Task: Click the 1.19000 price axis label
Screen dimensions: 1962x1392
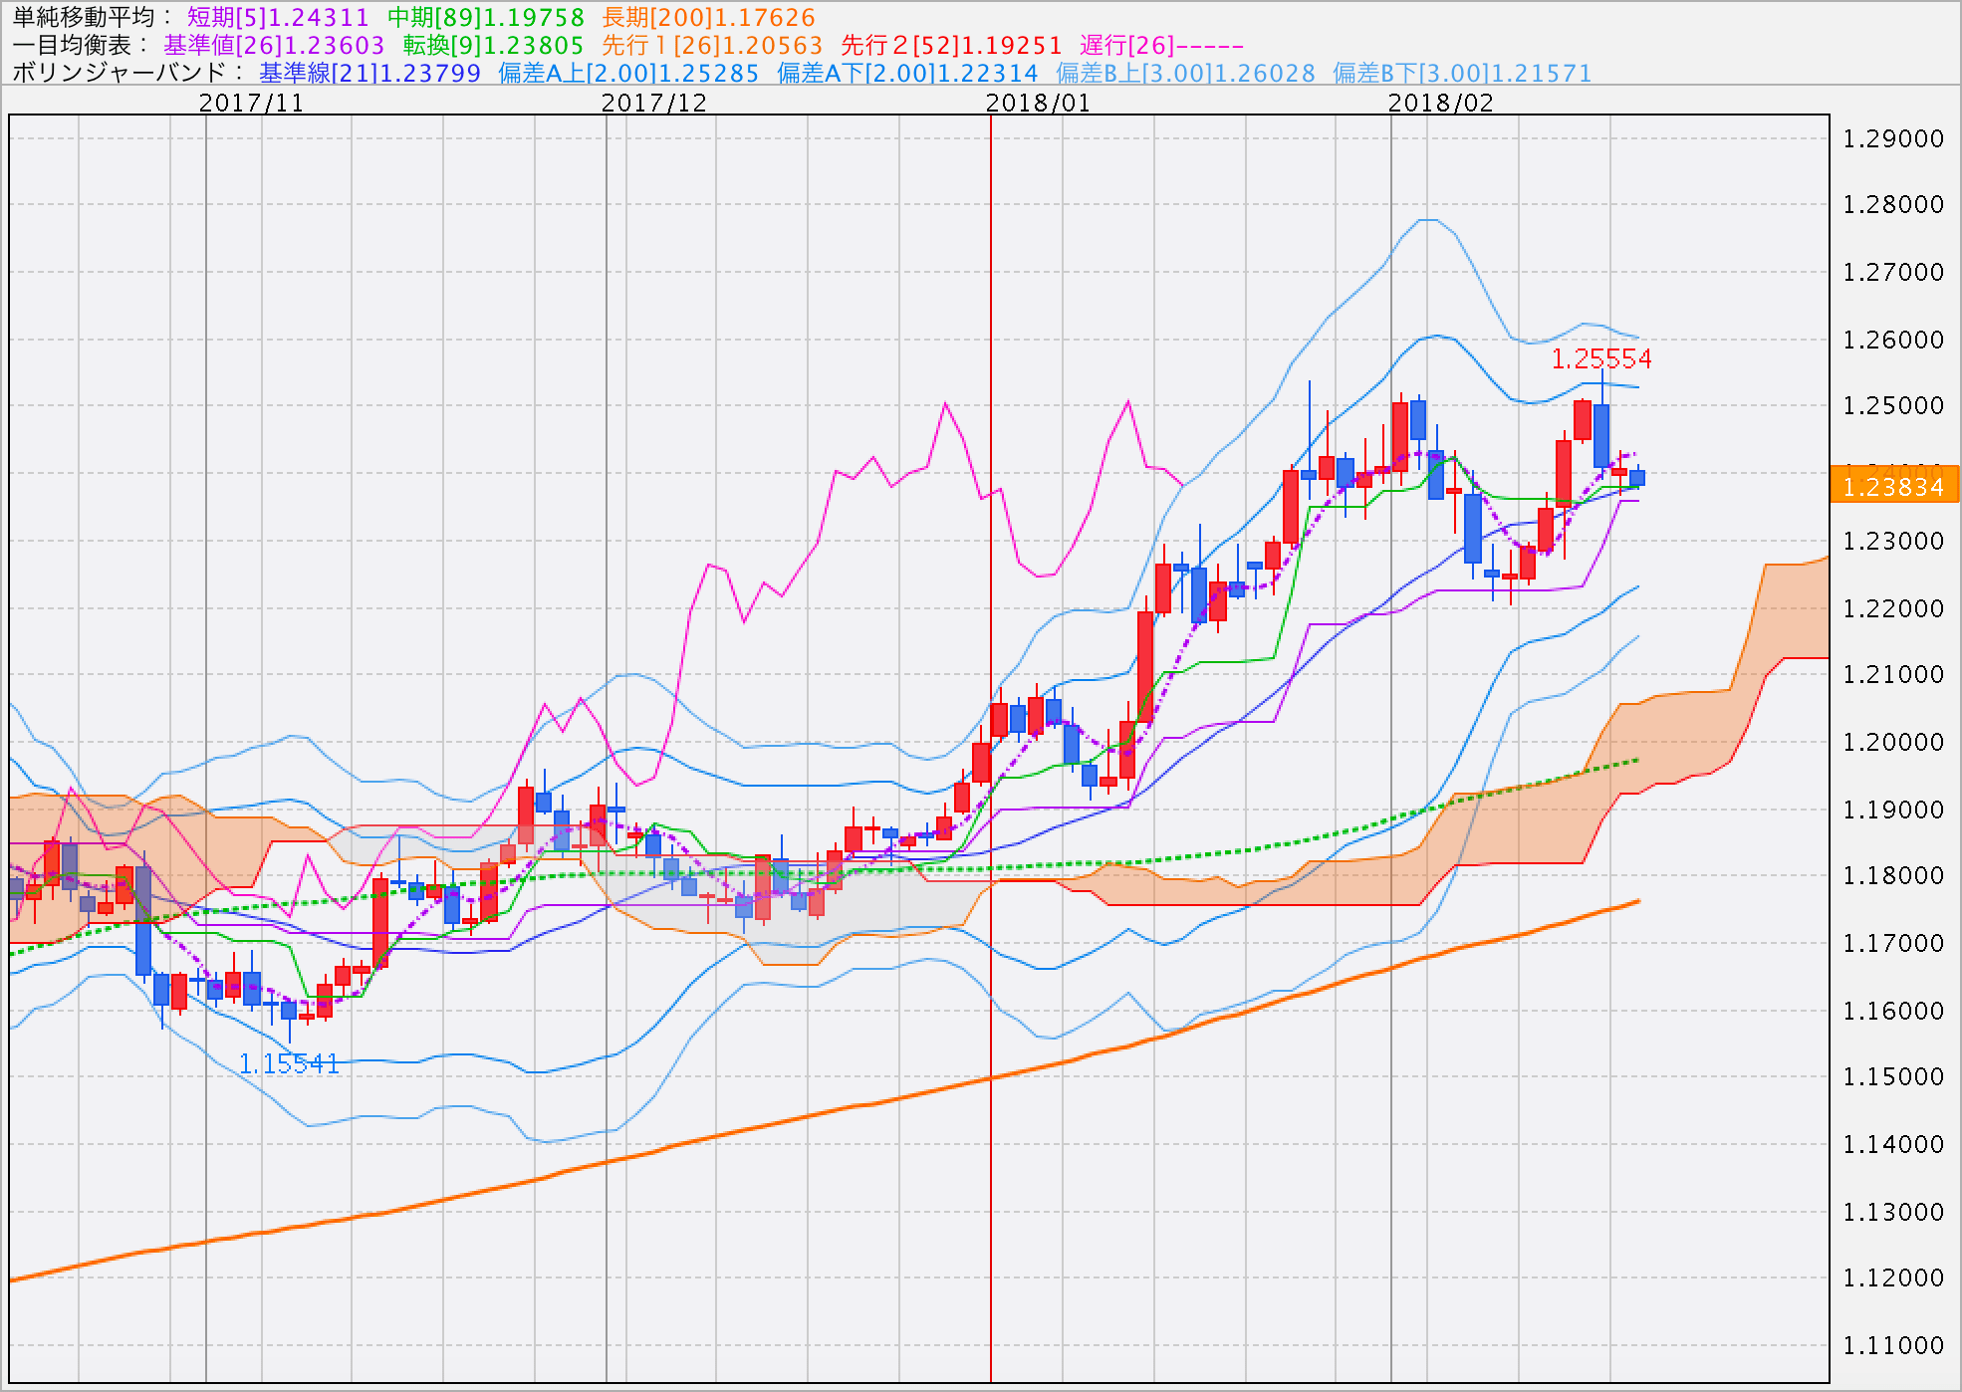Action: coord(1893,810)
